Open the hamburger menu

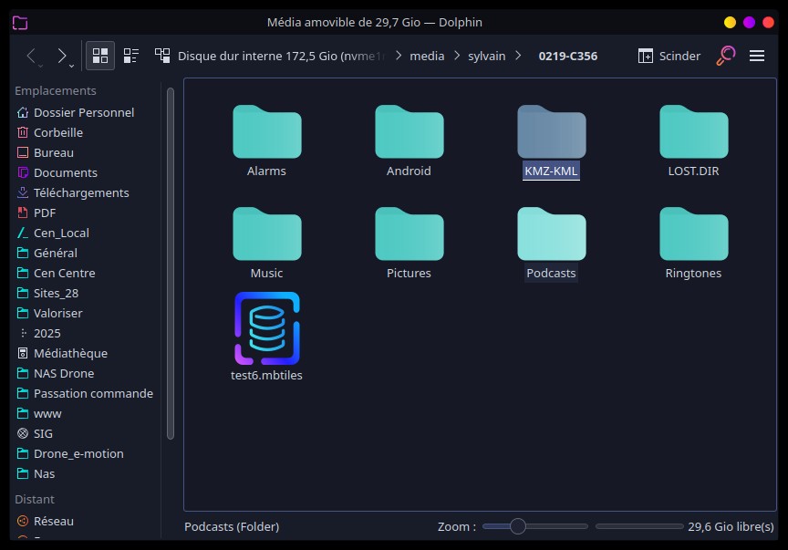tap(756, 56)
